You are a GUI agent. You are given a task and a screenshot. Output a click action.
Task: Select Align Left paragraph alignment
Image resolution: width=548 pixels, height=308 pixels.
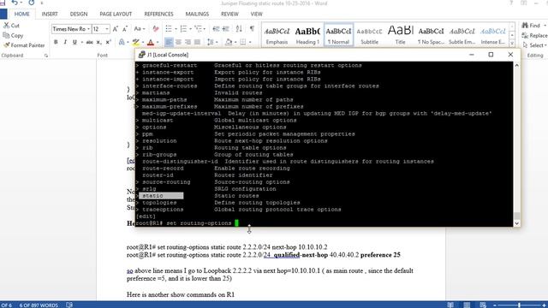pyautogui.click(x=169, y=42)
